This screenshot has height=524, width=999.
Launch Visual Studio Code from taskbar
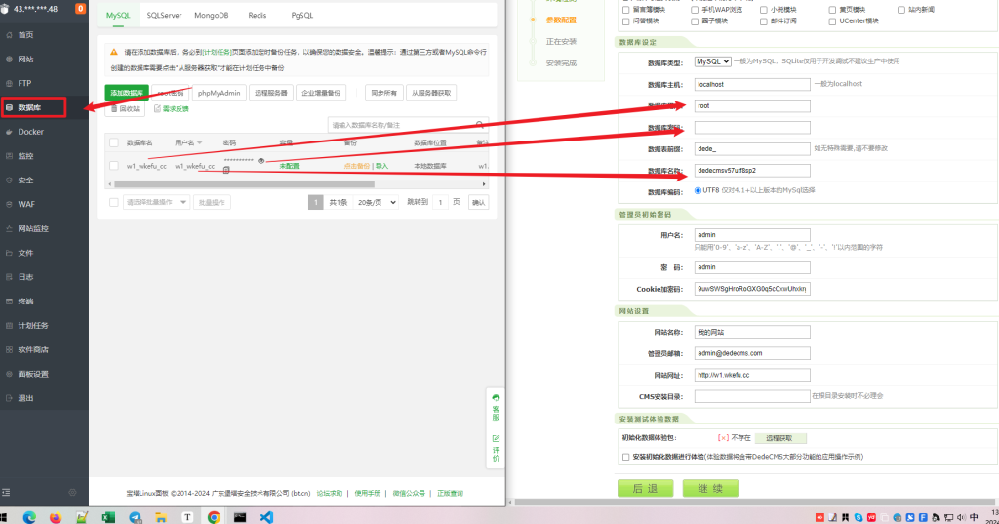[x=265, y=516]
